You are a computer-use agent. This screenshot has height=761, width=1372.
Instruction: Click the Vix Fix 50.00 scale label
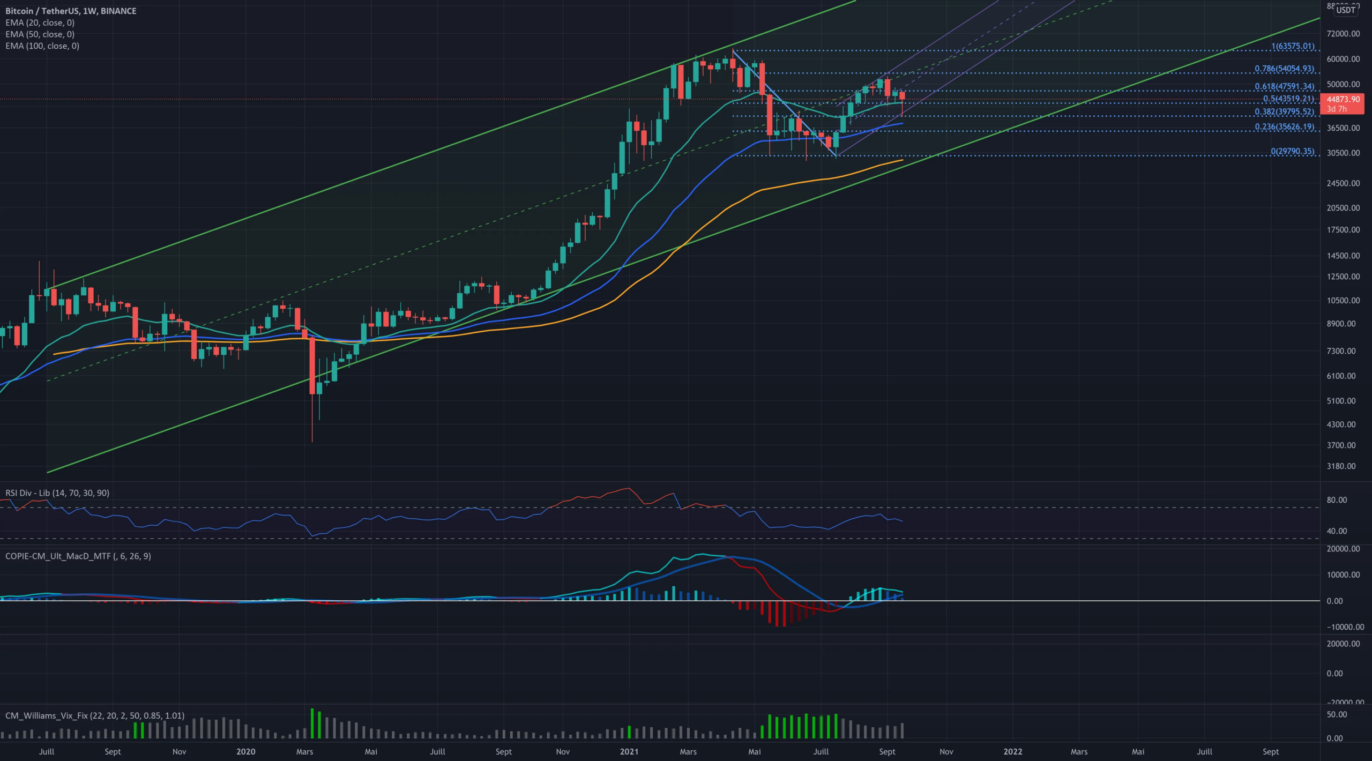[x=1337, y=714]
